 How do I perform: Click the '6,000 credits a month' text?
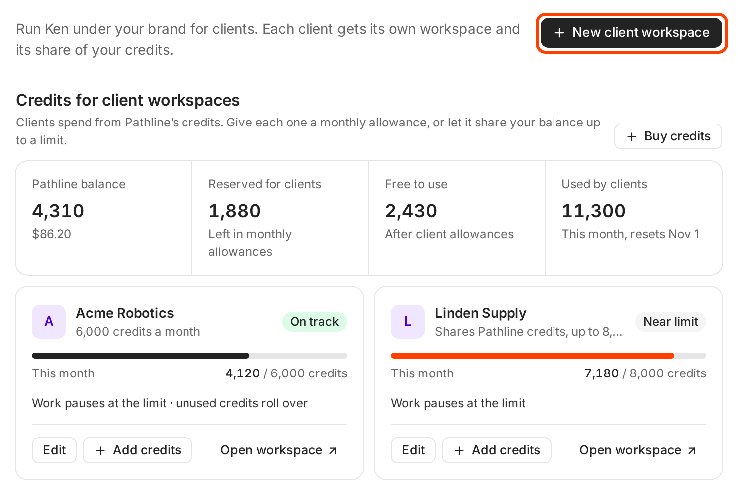[138, 332]
